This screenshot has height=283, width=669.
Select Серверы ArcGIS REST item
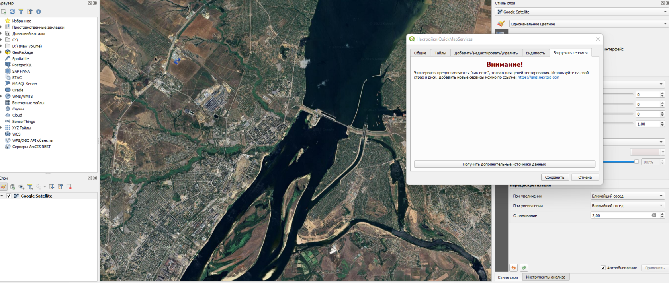[31, 147]
